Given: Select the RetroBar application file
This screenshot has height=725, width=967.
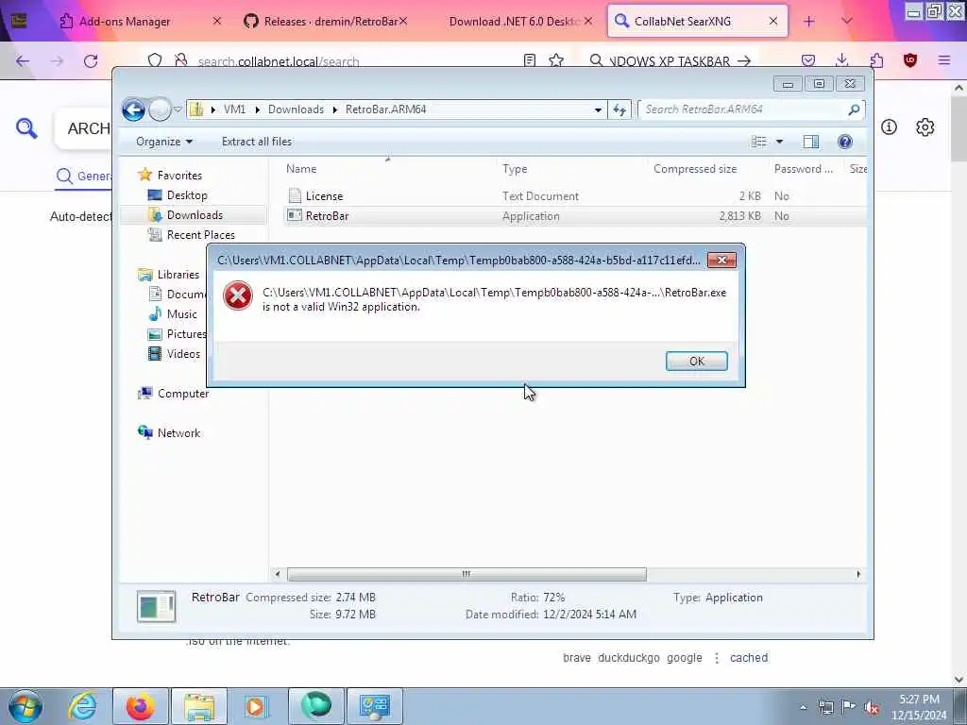Looking at the screenshot, I should pyautogui.click(x=327, y=216).
